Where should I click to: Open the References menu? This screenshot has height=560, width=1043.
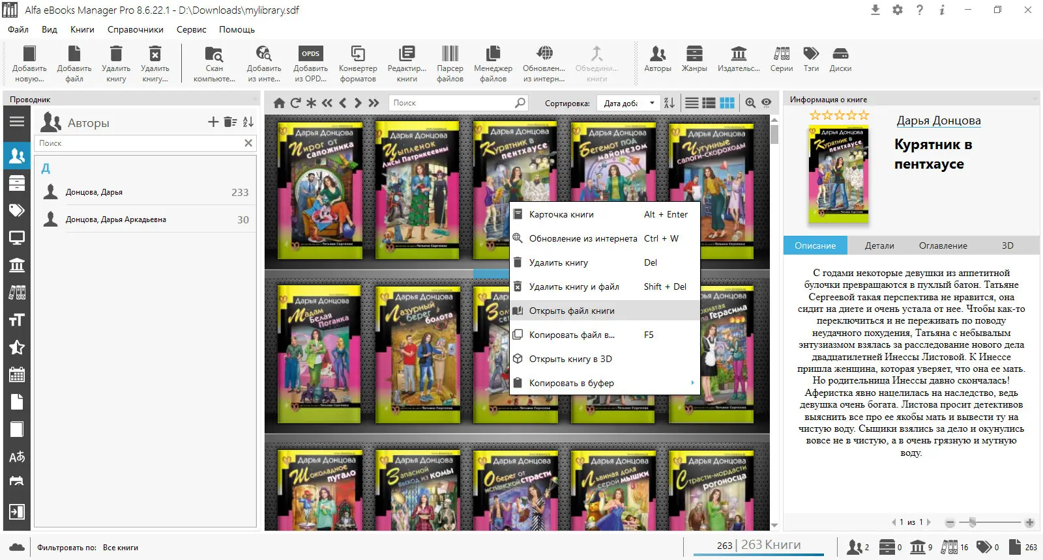coord(136,29)
